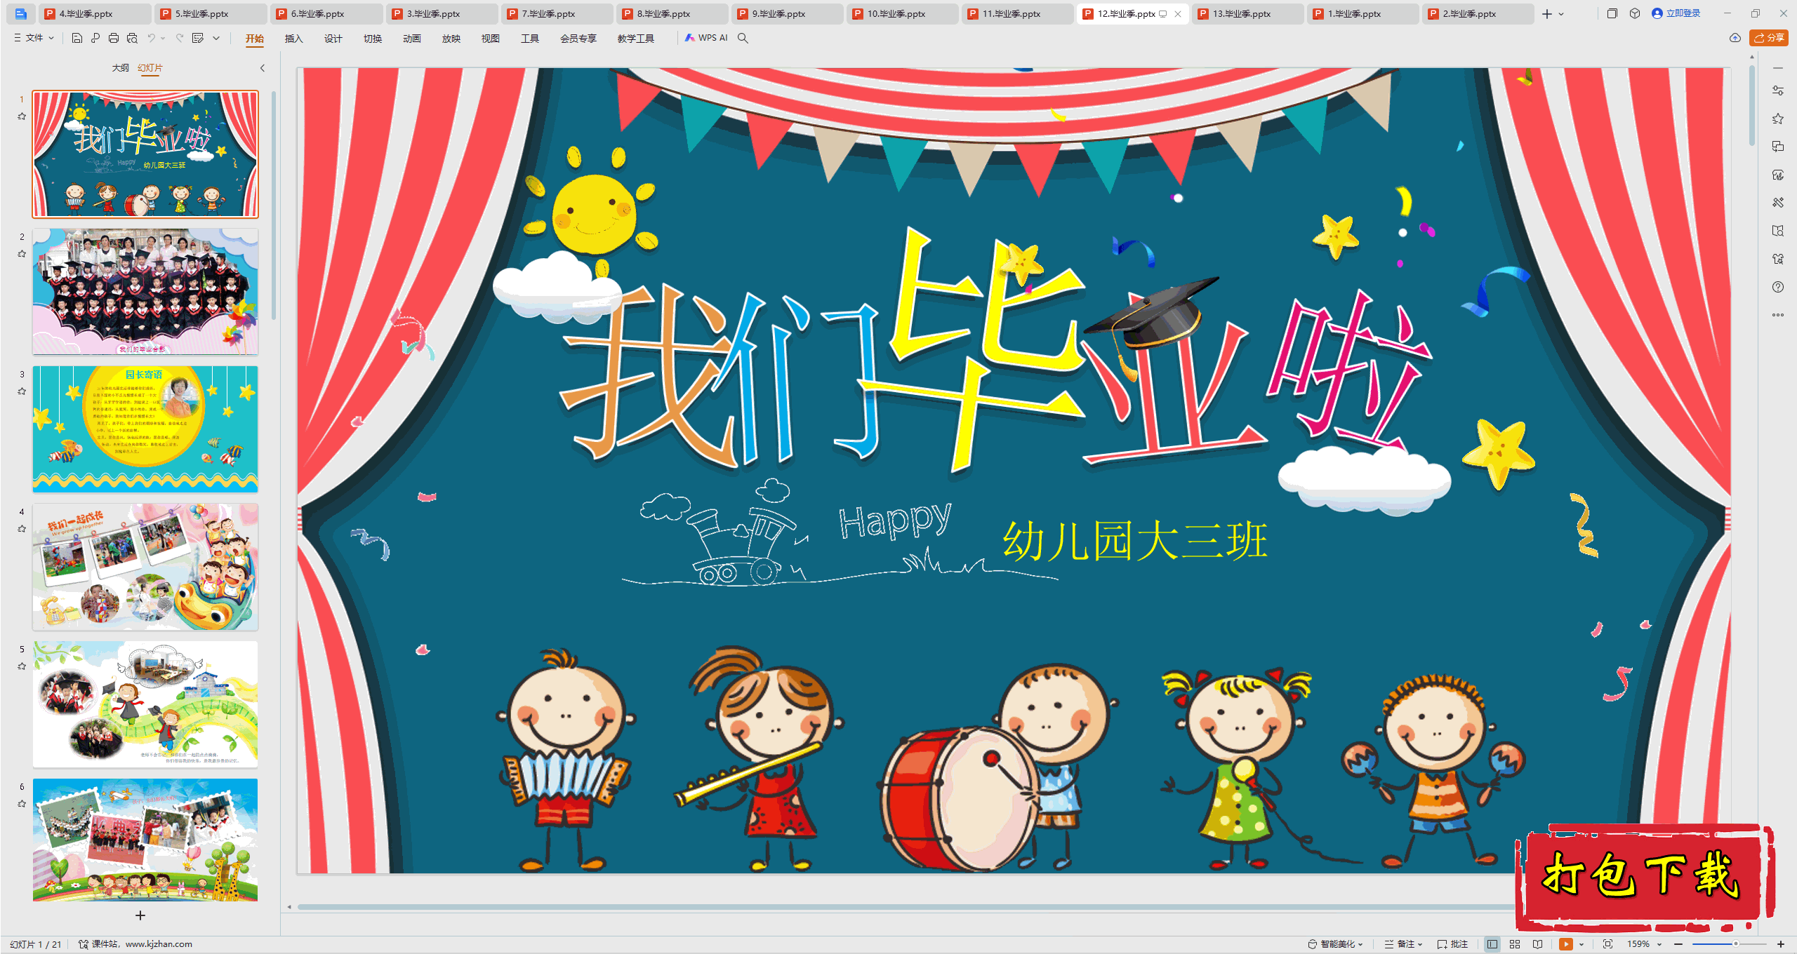
Task: Click the zoom in plus button
Action: [1781, 944]
